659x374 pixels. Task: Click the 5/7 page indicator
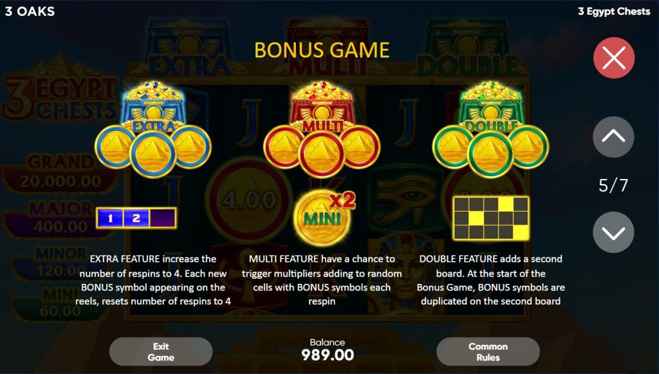(613, 185)
